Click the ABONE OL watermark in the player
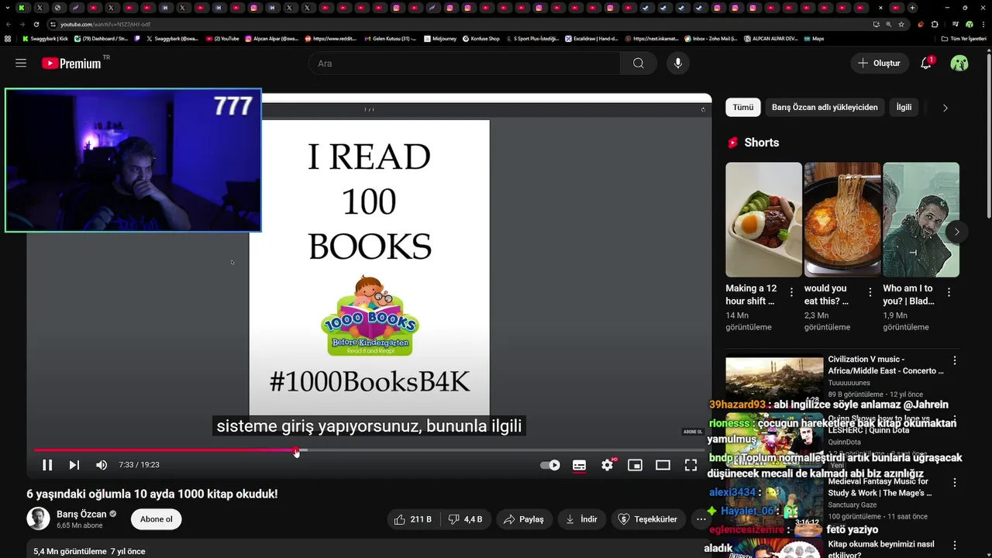This screenshot has height=558, width=992. (x=692, y=432)
